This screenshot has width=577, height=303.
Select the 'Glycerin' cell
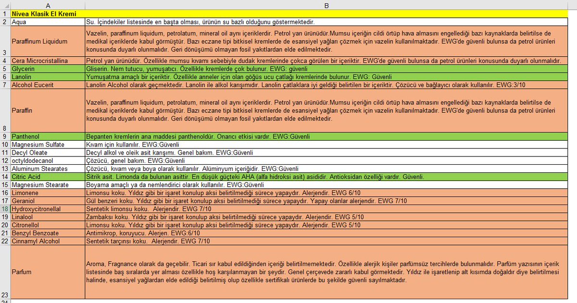click(x=47, y=69)
